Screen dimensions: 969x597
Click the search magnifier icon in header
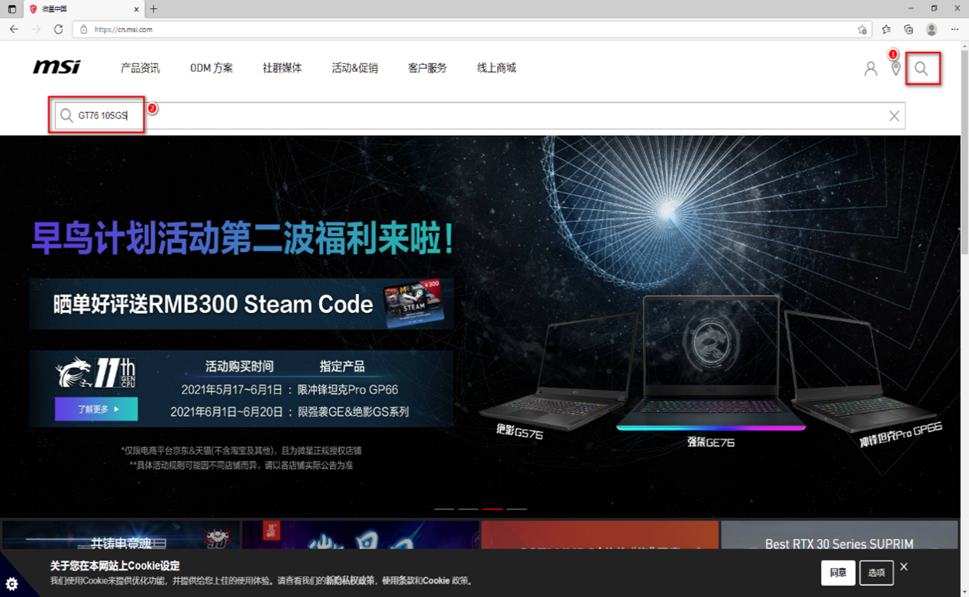tap(922, 69)
